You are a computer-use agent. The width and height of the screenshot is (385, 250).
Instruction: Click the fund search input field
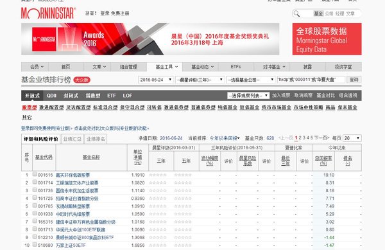pos(311,80)
